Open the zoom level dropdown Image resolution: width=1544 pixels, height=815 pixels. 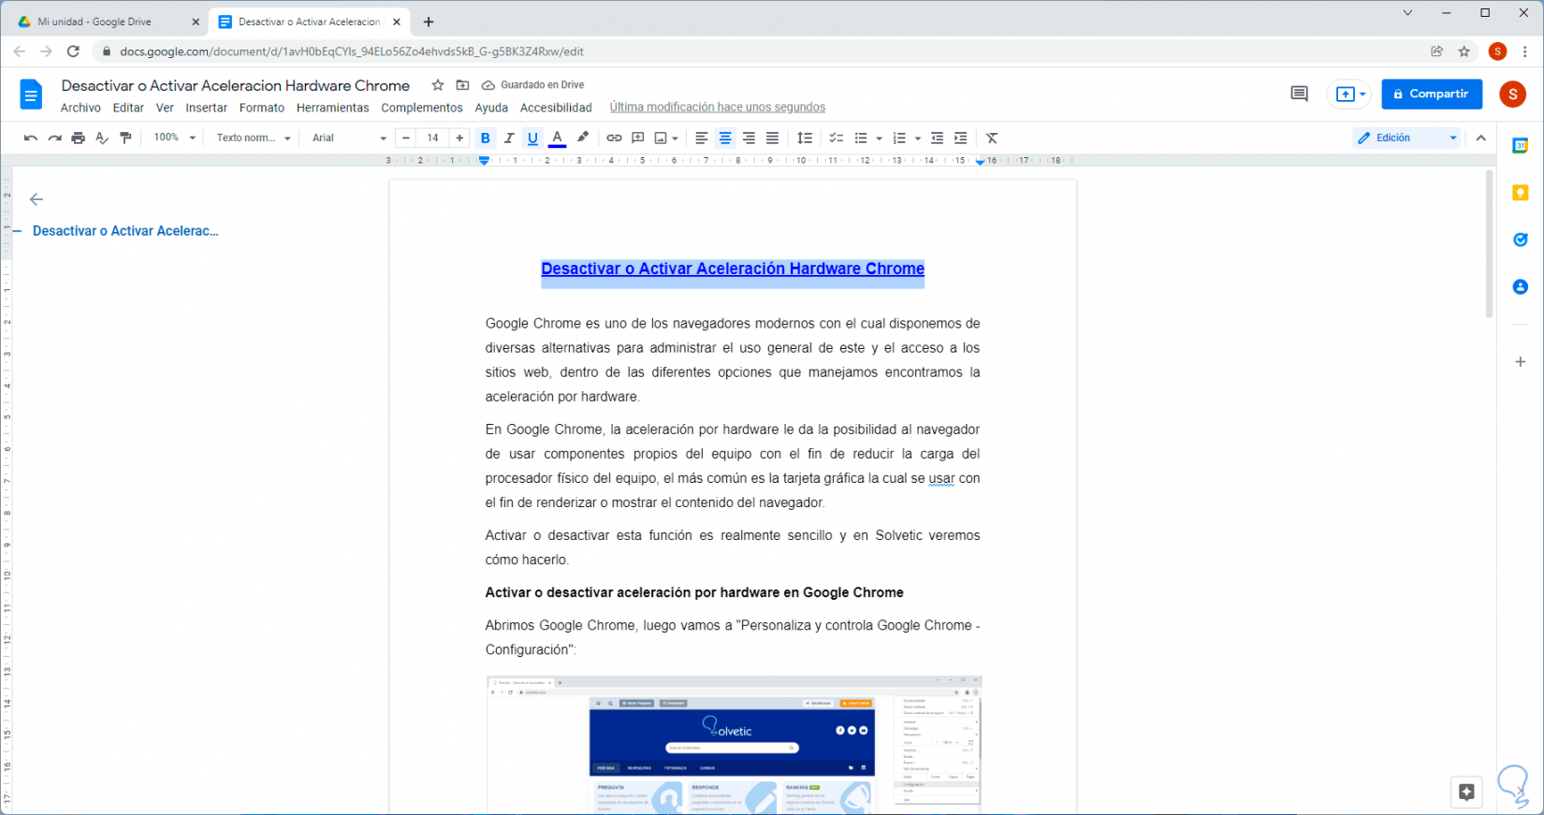[175, 138]
